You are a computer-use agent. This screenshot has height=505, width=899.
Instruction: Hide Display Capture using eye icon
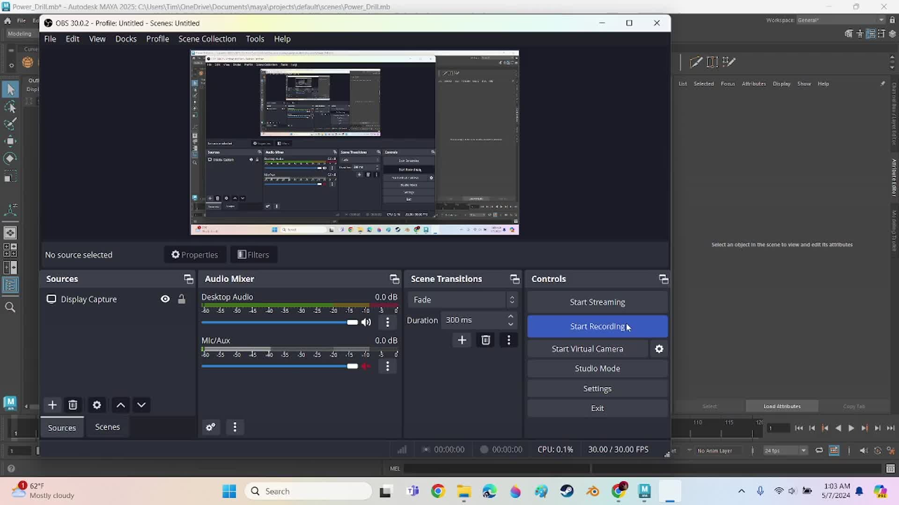(x=165, y=299)
